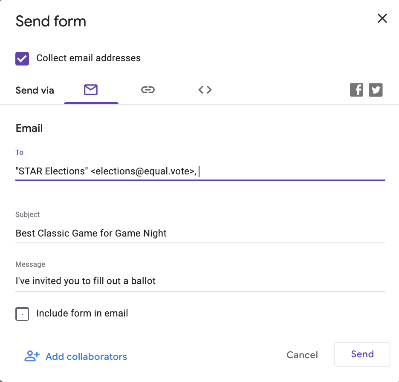Share the form via Facebook icon
399x382 pixels.
point(356,90)
